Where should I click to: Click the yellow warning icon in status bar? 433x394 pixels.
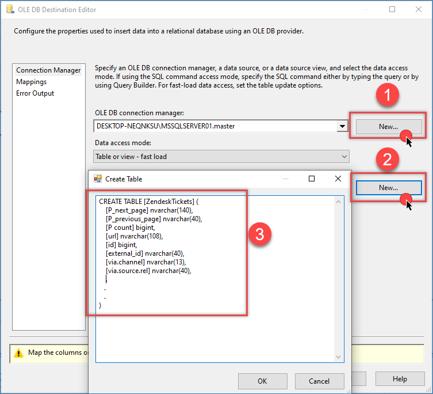click(x=18, y=353)
